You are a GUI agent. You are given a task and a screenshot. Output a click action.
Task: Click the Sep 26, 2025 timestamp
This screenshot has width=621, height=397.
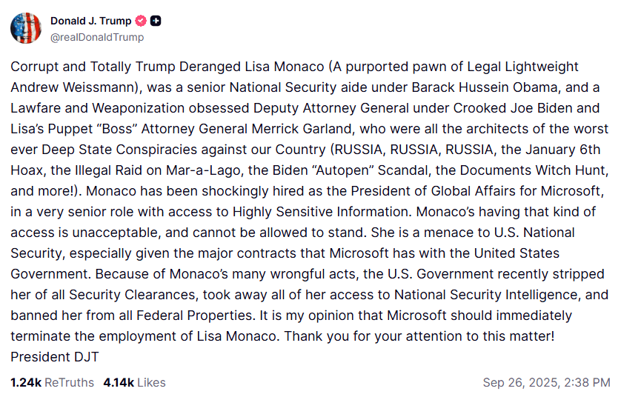pyautogui.click(x=546, y=383)
